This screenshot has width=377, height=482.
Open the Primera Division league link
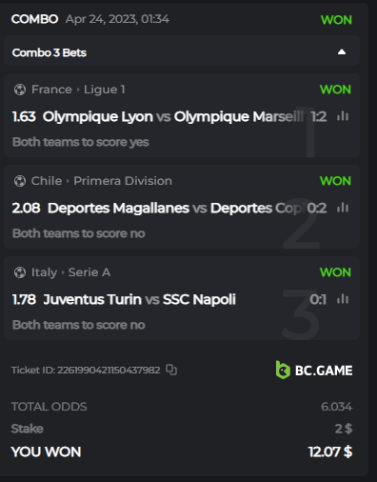123,181
